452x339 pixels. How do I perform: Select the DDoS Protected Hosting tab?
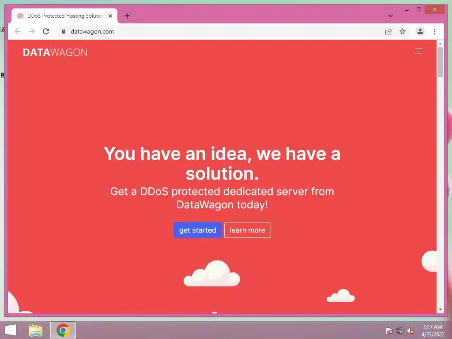coord(64,16)
